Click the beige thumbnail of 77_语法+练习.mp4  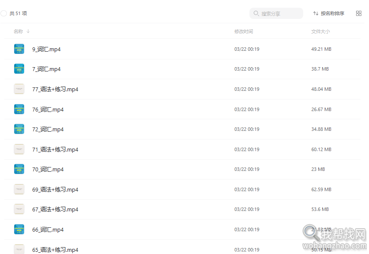click(19, 89)
